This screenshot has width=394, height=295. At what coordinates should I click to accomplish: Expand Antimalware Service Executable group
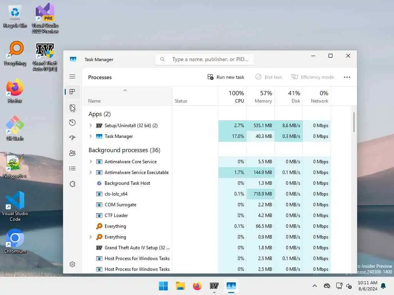point(91,172)
